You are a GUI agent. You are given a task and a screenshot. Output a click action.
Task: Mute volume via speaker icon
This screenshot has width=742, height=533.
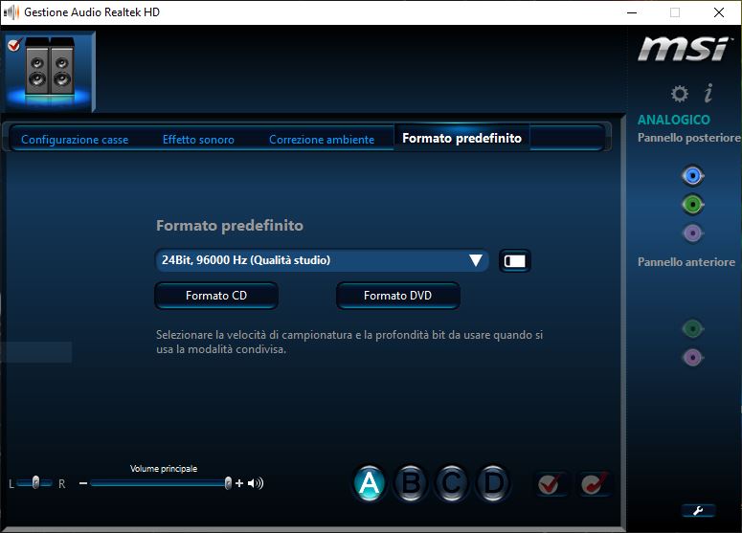256,483
